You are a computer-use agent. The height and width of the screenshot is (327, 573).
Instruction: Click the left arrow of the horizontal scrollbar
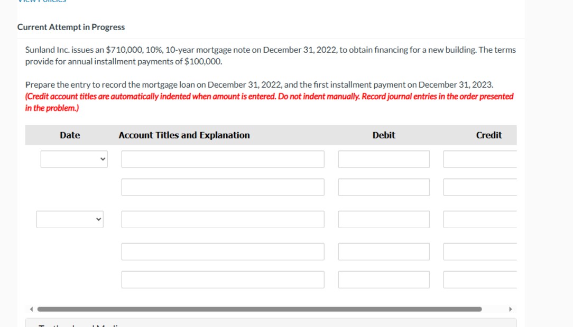coord(31,309)
